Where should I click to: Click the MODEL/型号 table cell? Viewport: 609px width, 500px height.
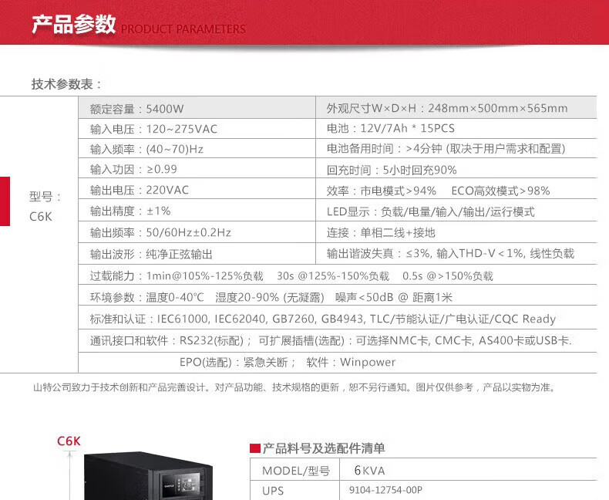295,470
